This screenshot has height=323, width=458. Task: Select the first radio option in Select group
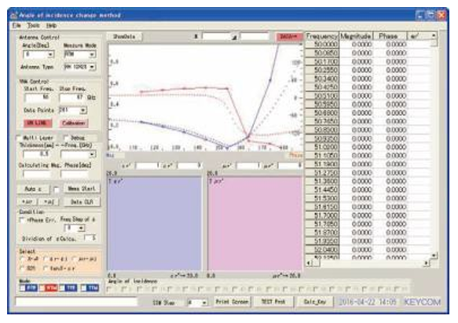click(x=22, y=259)
